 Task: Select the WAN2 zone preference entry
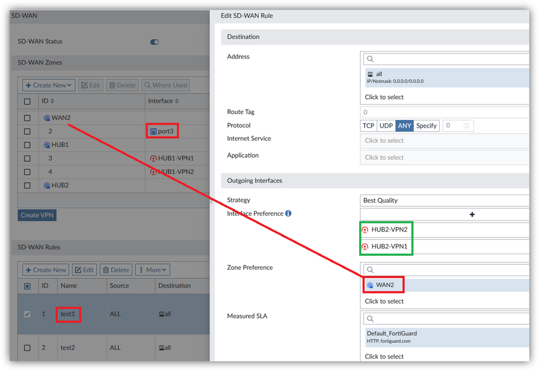click(447, 285)
